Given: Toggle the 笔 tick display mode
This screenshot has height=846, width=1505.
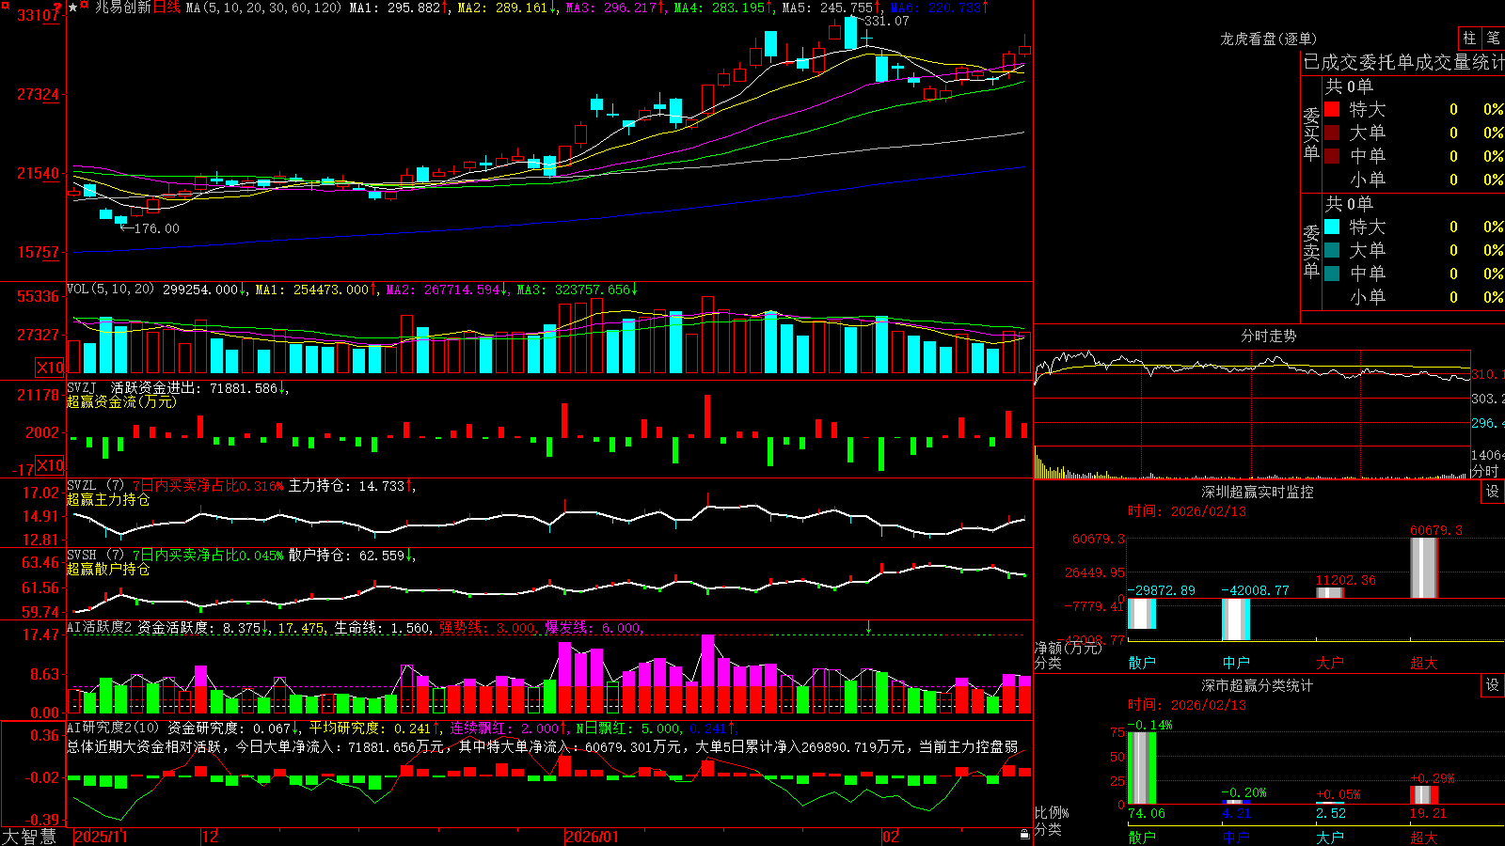Looking at the screenshot, I should click(x=1493, y=38).
